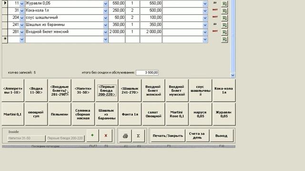The width and height of the screenshot is (305, 171).
Task: Click the sigma sum button
Action: 138,136
